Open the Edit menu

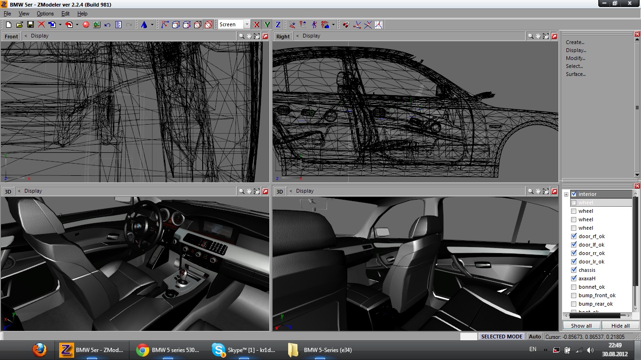pyautogui.click(x=65, y=14)
